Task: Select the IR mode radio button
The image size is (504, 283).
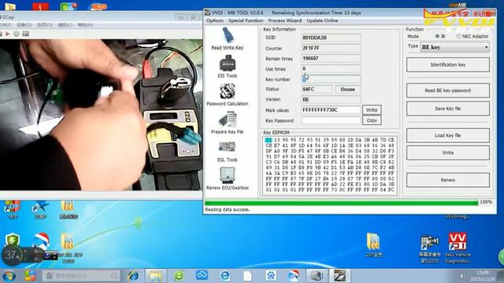Action: [x=437, y=37]
